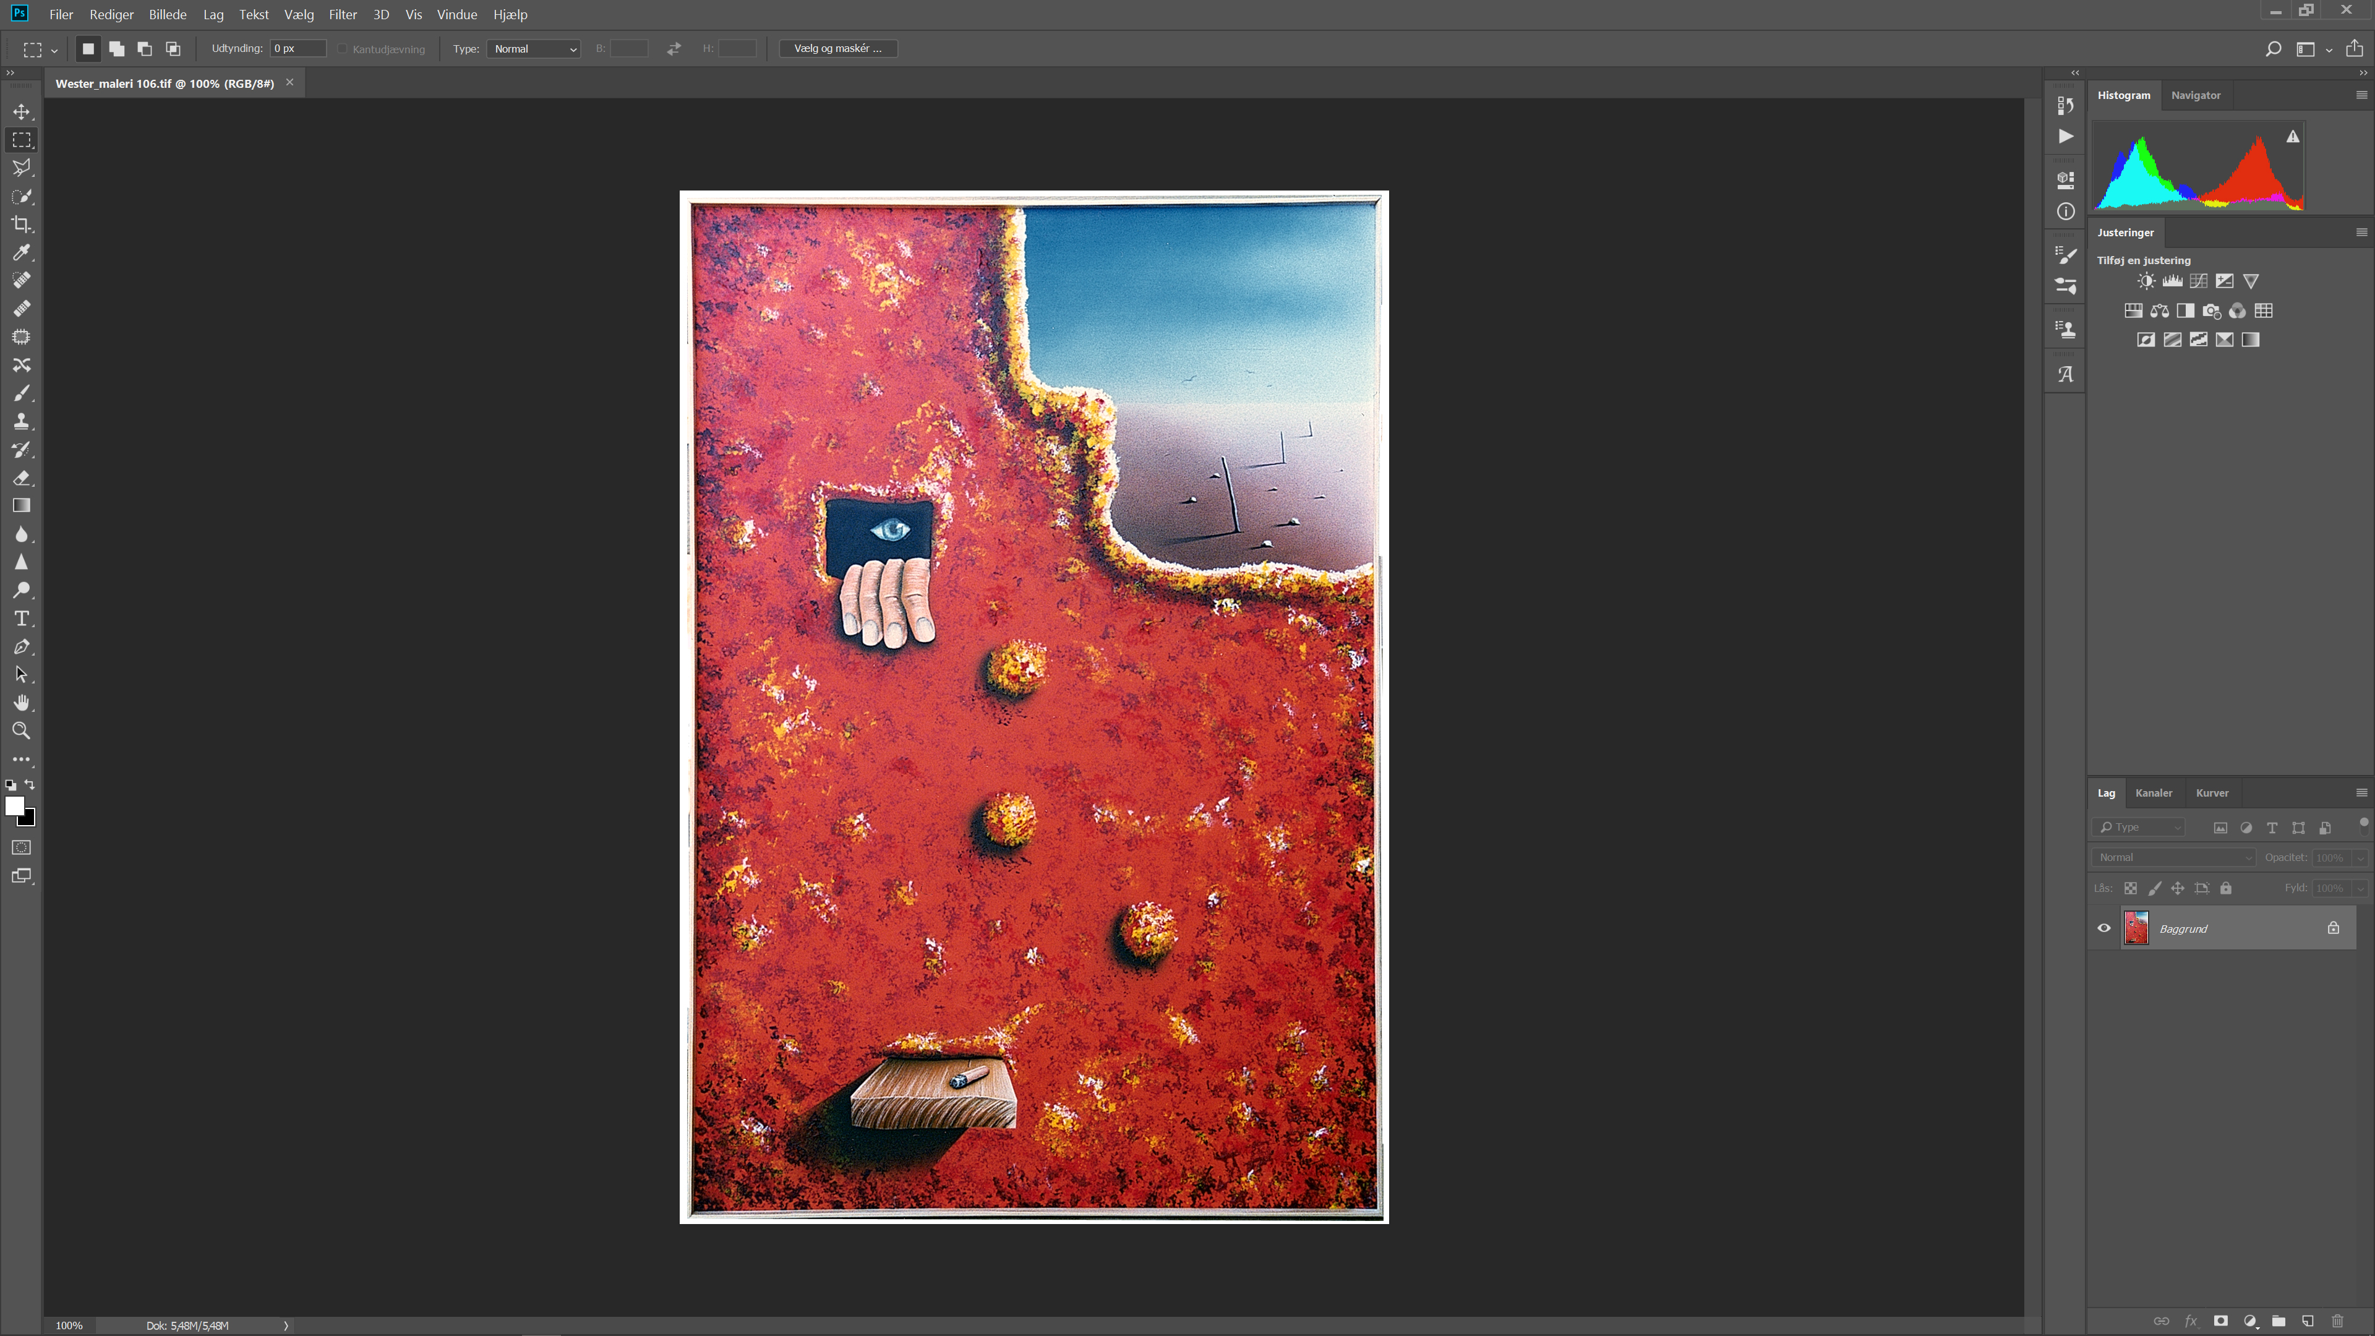Add Photo Filter adjustment
Viewport: 2375px width, 1336px height.
2212,310
